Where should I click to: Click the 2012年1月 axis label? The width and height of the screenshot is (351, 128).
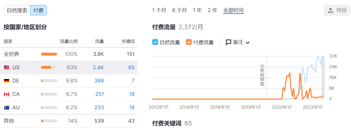click(x=159, y=107)
